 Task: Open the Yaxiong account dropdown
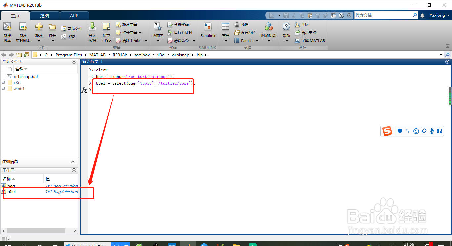pyautogui.click(x=440, y=15)
